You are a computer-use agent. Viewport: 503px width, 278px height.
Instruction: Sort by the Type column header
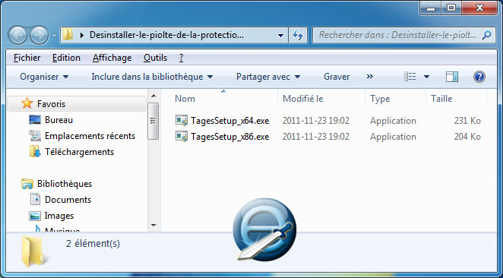[x=380, y=99]
